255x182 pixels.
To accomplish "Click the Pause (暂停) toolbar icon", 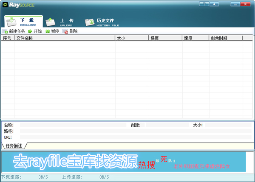I will [48, 31].
